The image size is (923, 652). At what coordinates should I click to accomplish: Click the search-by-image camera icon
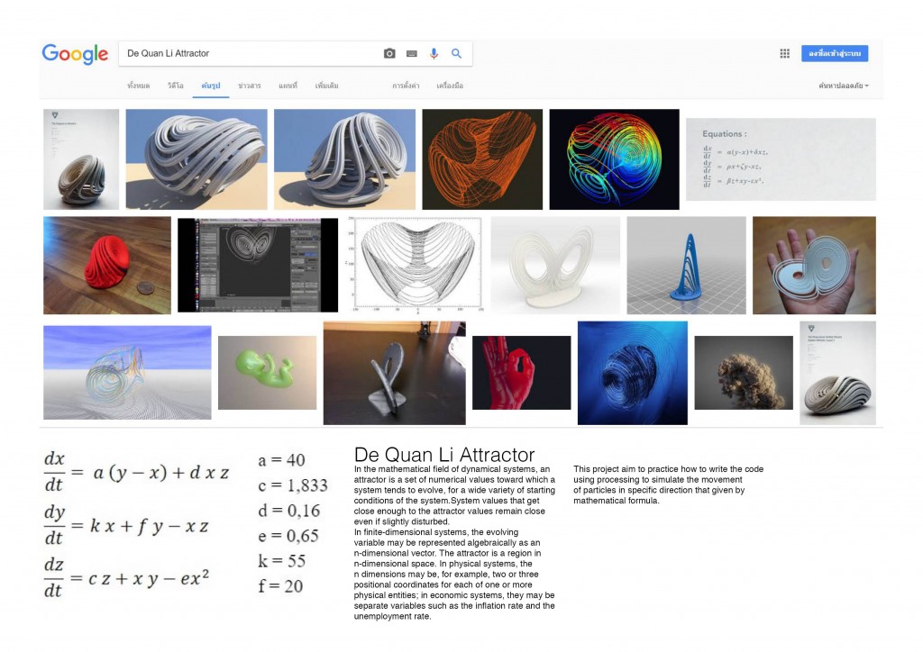point(389,53)
